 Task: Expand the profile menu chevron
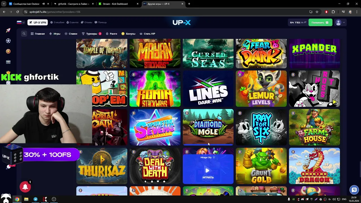coord(344,23)
